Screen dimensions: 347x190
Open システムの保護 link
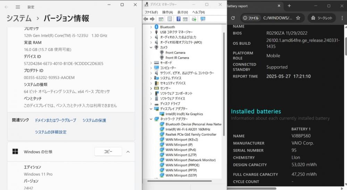pyautogui.click(x=94, y=120)
